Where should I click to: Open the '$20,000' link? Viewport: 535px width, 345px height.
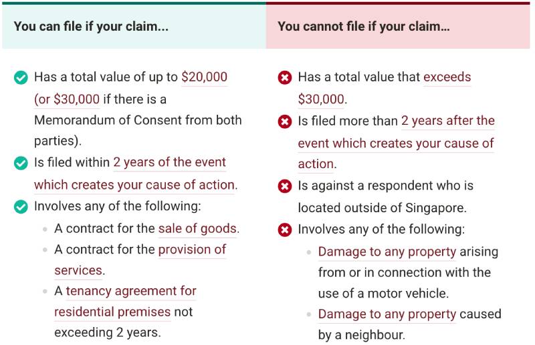tap(204, 77)
